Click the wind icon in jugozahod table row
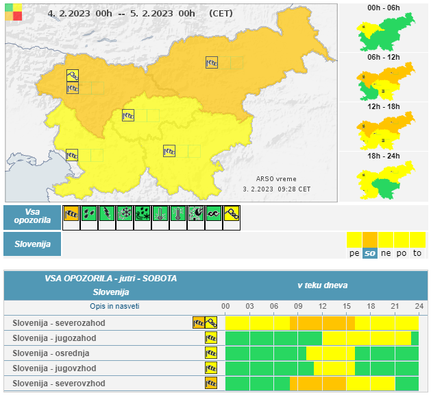Screen dimensions: 431x400 [211, 338]
